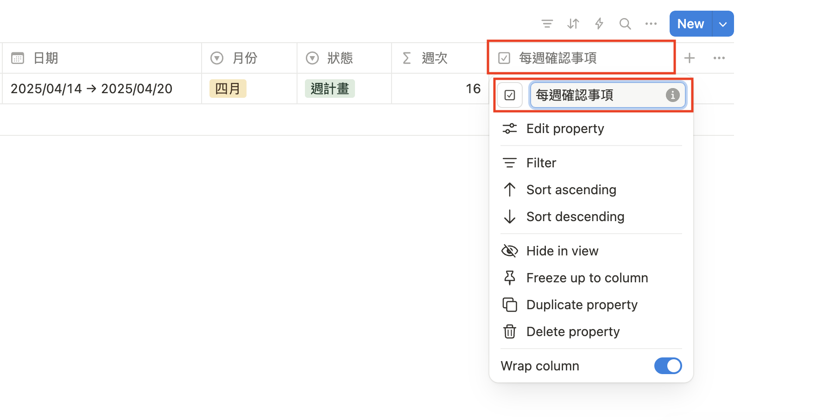Hide the property via Hide in view
Image resolution: width=823 pixels, height=420 pixels.
click(562, 251)
